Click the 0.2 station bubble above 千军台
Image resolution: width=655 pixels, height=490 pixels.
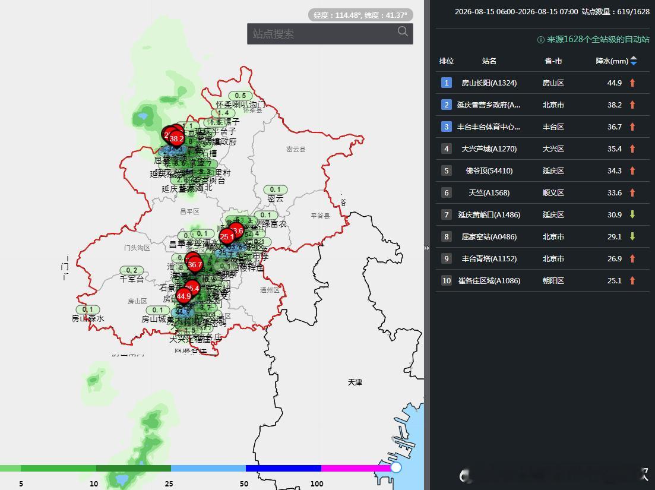coord(132,270)
